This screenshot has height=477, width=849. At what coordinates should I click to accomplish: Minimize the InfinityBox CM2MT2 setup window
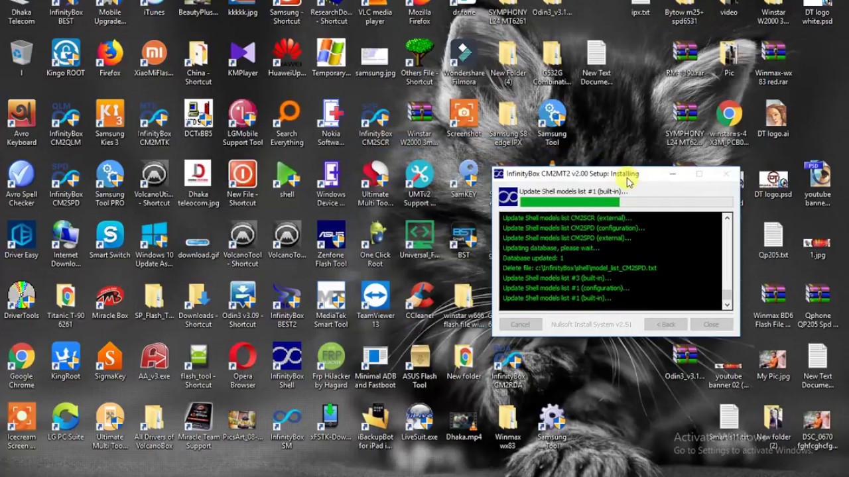(673, 174)
